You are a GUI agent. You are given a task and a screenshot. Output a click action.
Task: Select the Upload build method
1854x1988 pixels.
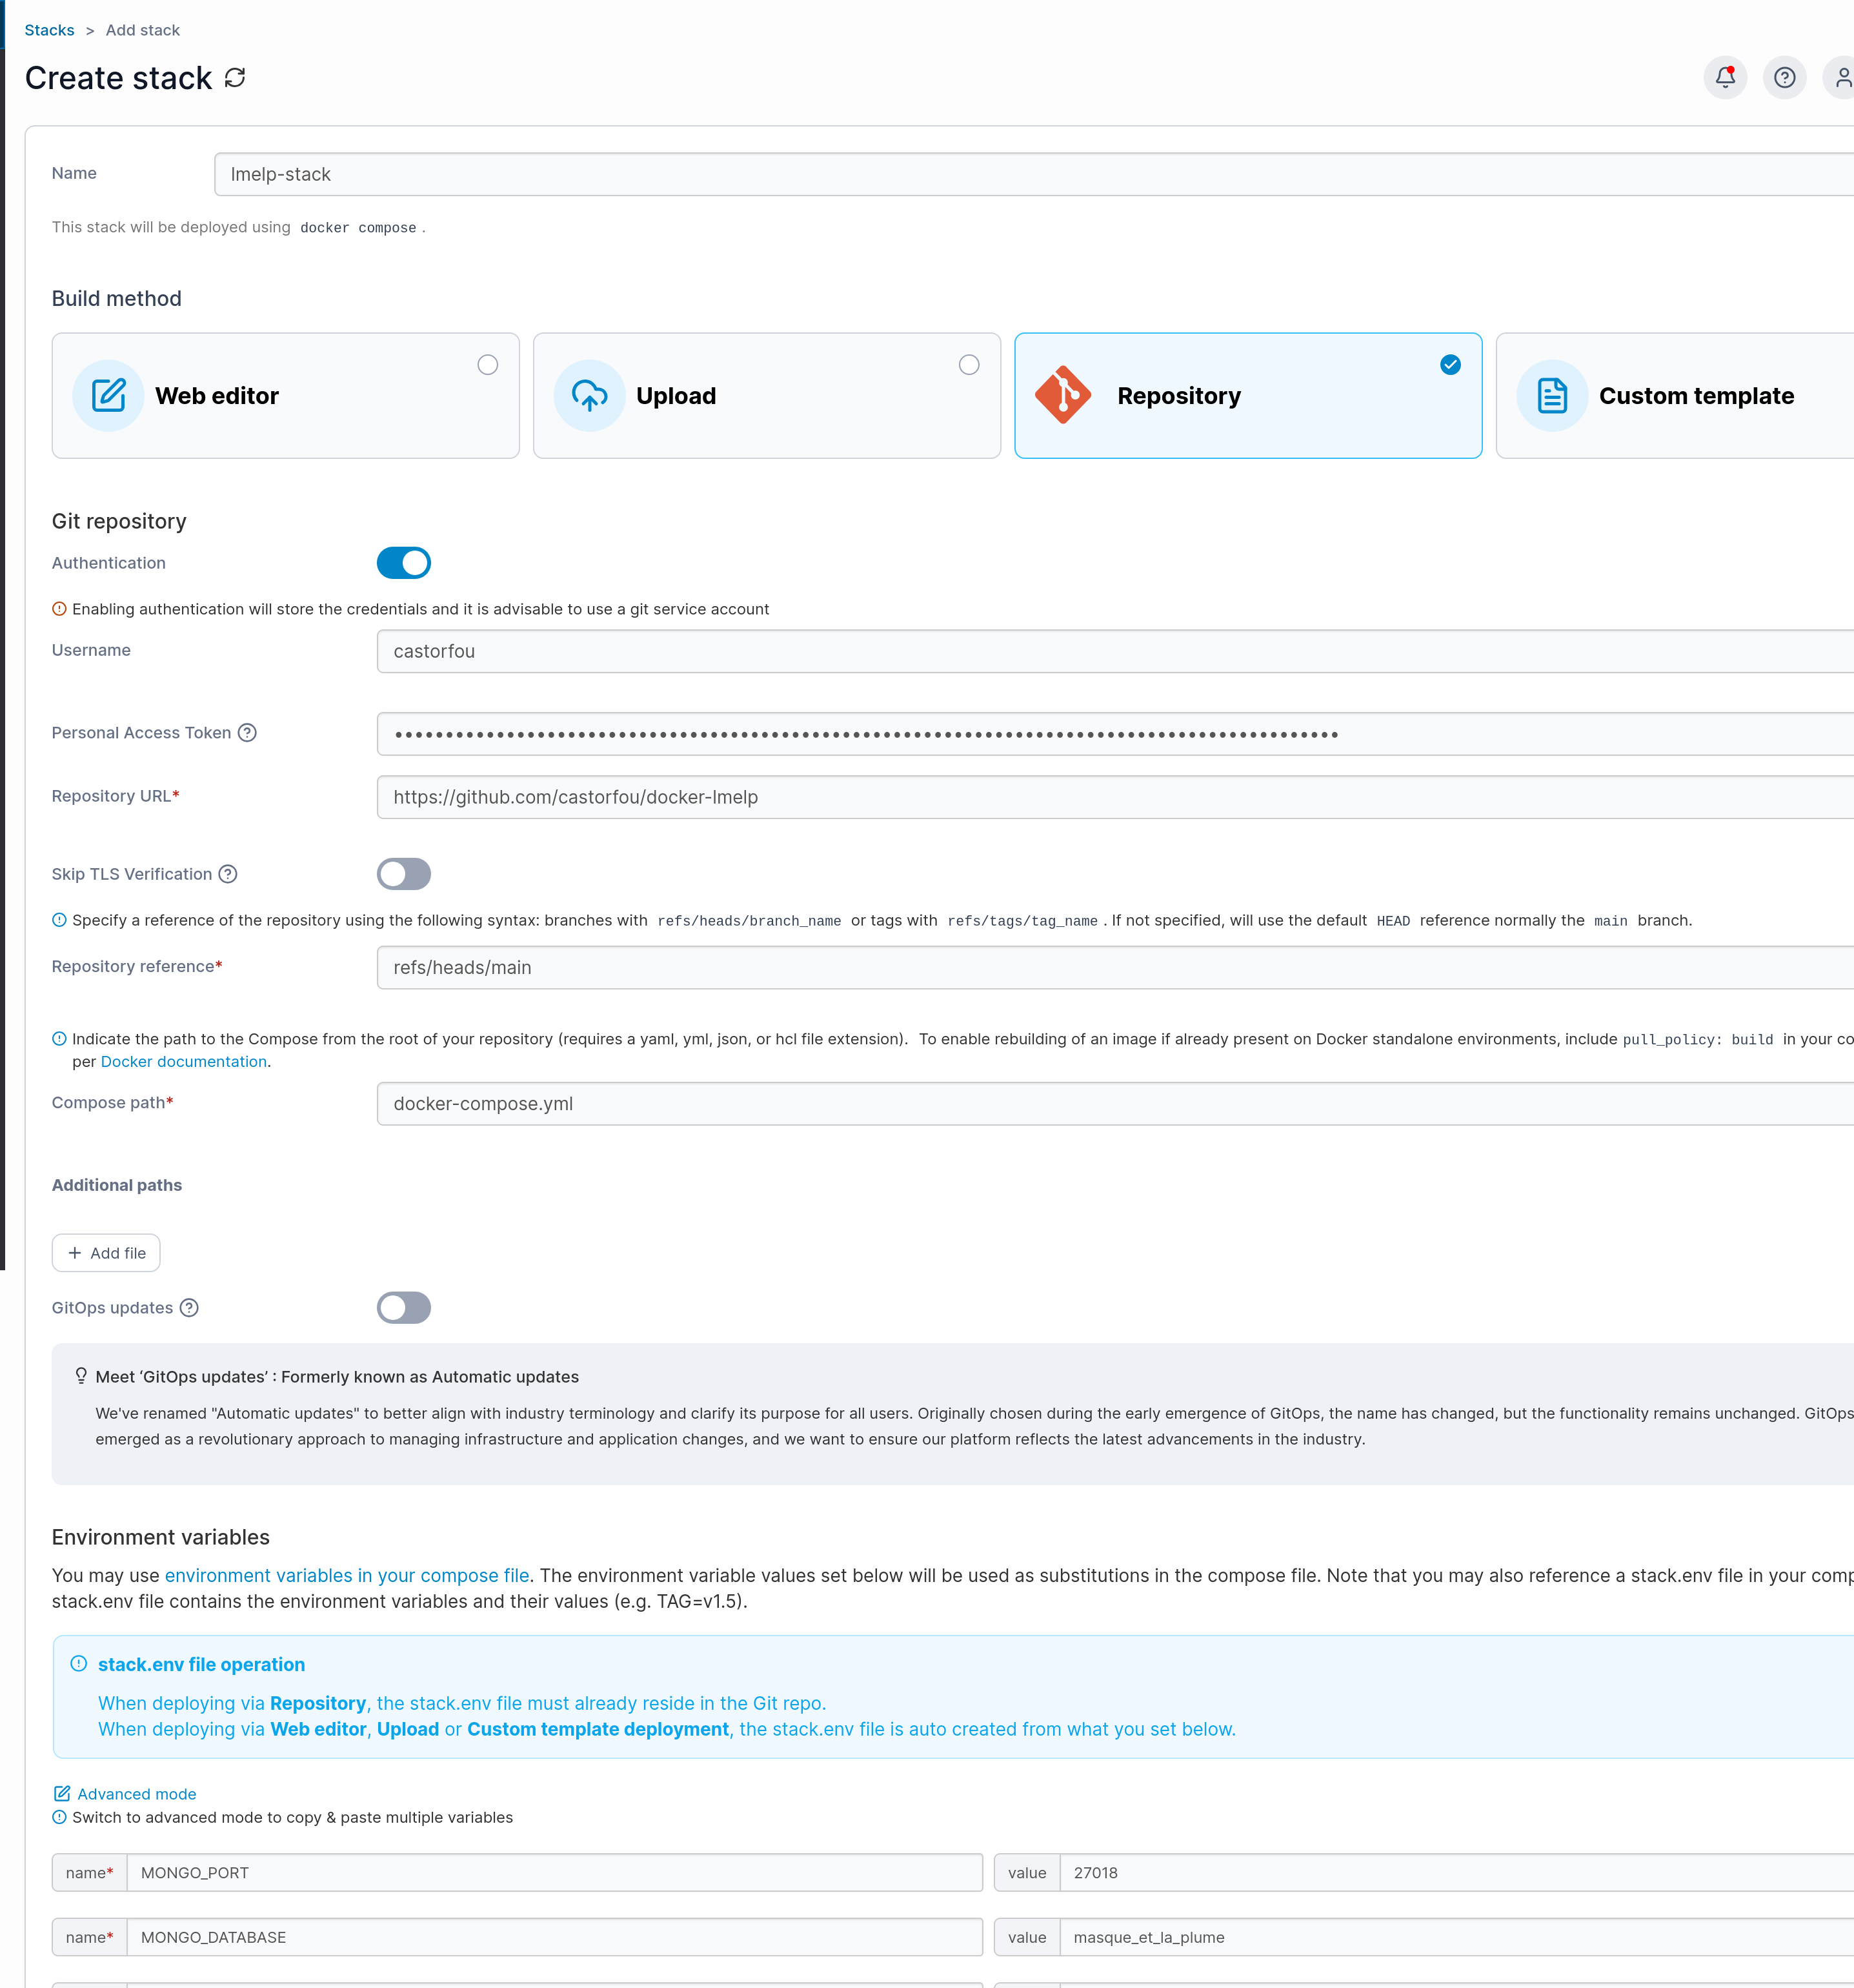[766, 396]
